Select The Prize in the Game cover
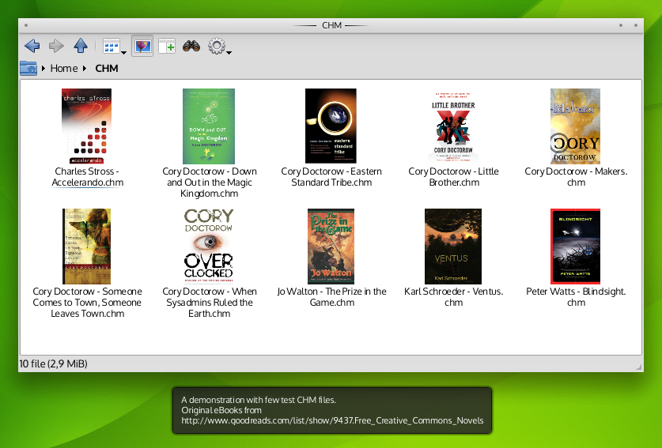This screenshot has width=662, height=448. (331, 247)
